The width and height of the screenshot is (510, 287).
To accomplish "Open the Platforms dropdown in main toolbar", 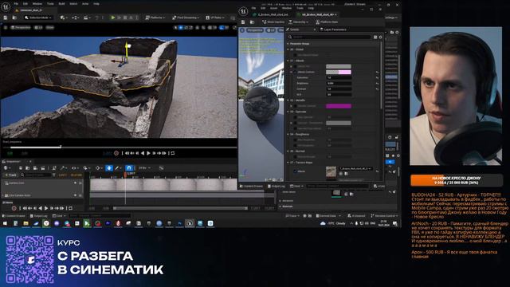I will [155, 18].
